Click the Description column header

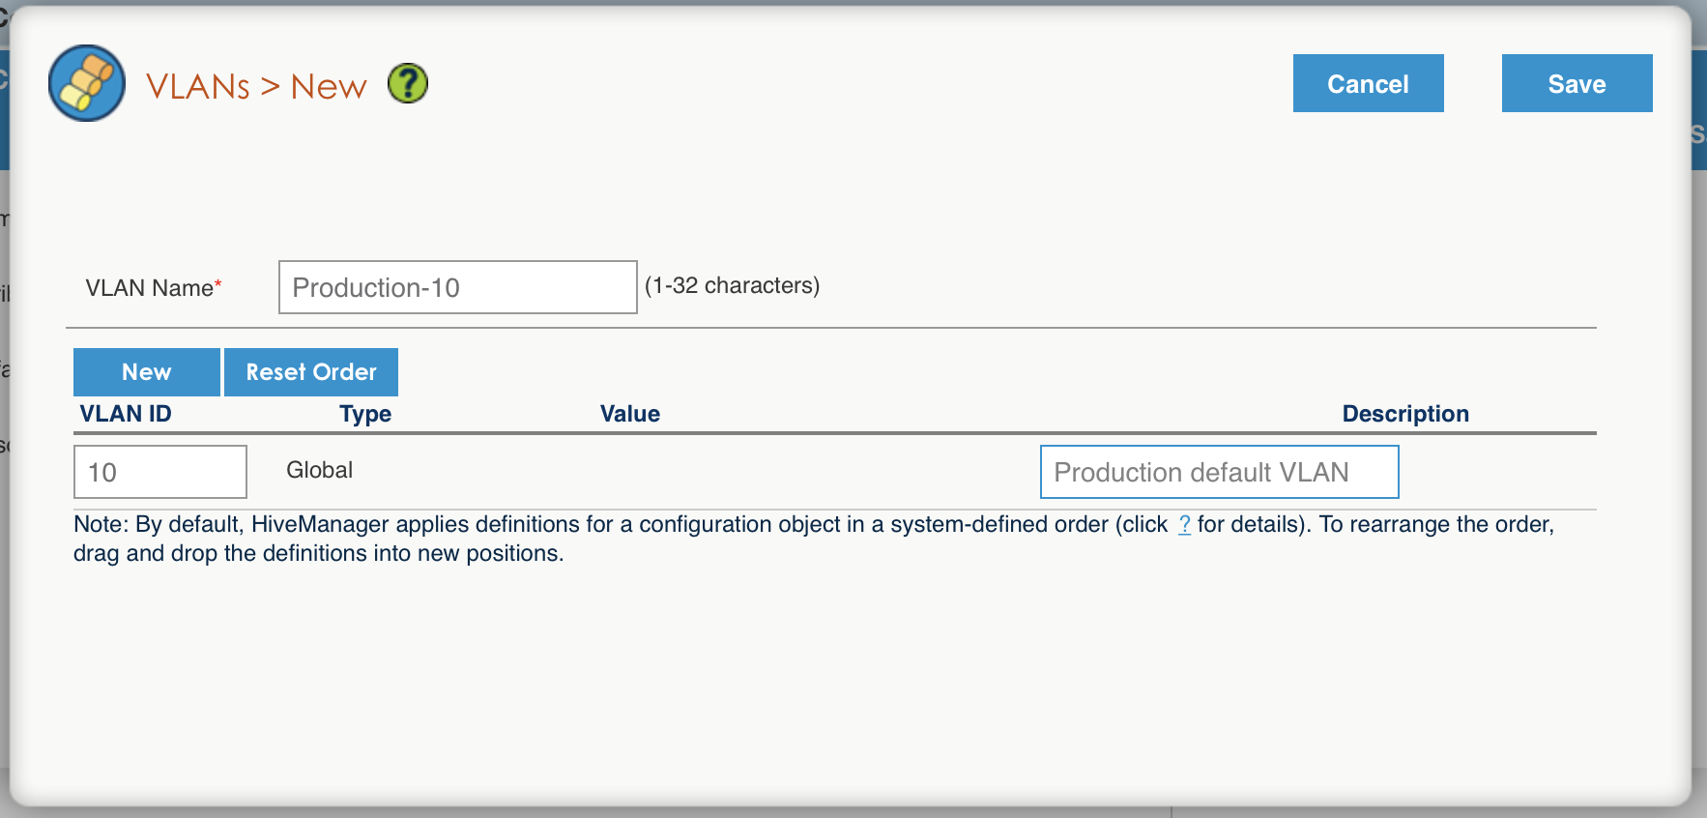[1405, 413]
